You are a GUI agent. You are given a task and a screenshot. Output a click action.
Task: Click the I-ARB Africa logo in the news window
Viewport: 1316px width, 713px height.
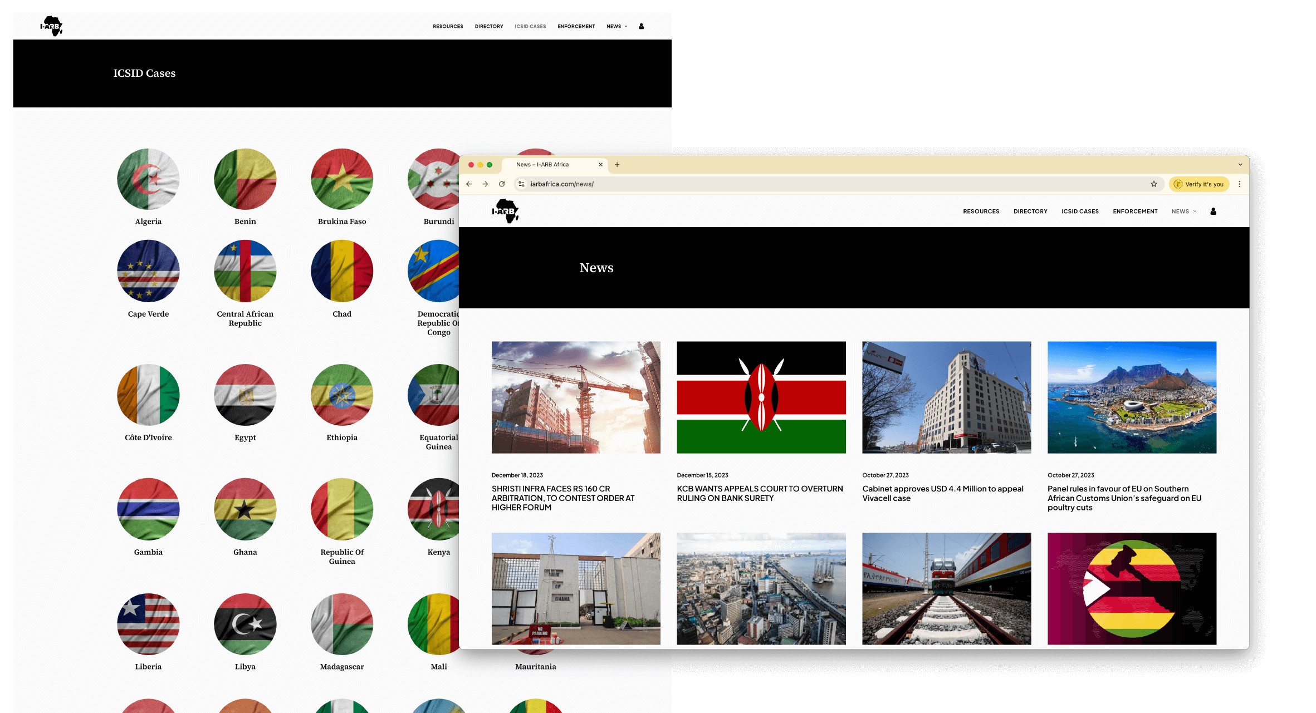[506, 212]
